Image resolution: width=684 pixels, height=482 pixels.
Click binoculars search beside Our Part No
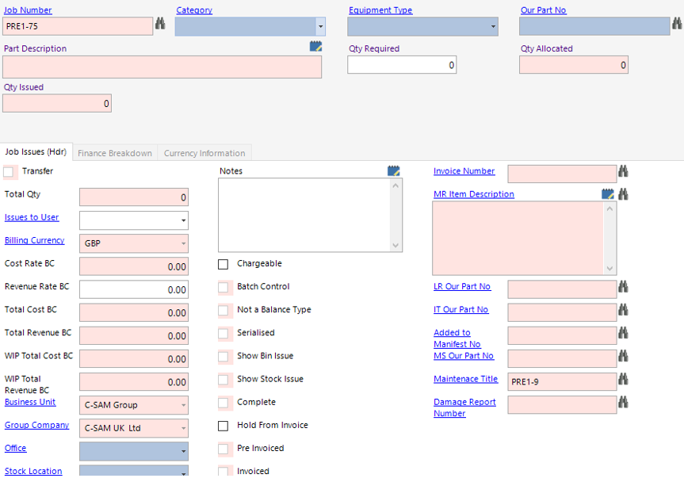pos(677,25)
